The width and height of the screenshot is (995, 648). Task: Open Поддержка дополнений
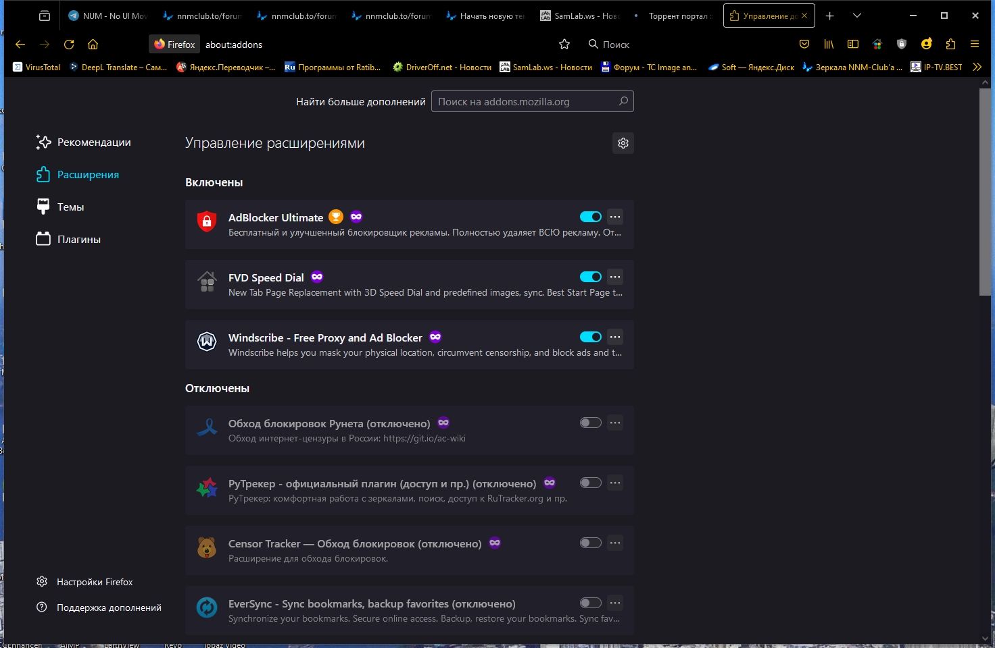(109, 607)
